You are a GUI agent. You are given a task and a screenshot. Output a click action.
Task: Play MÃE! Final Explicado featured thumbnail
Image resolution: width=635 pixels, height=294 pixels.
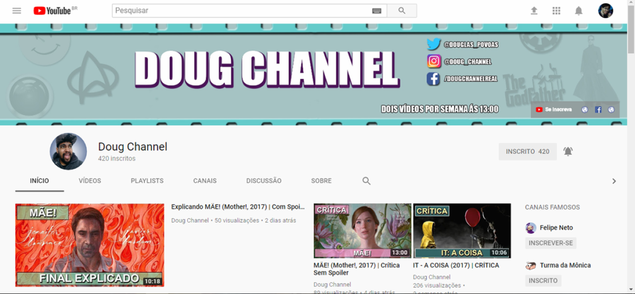[x=90, y=245]
